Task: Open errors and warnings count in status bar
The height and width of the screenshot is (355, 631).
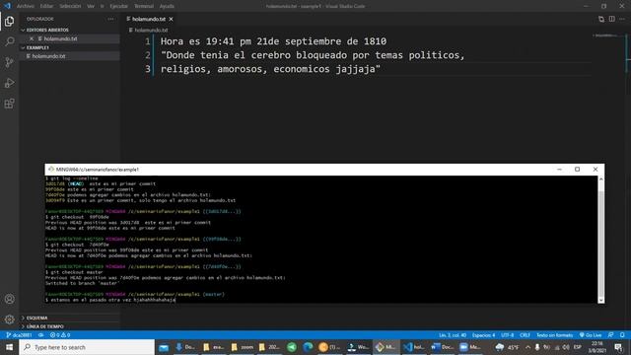Action: coord(60,335)
